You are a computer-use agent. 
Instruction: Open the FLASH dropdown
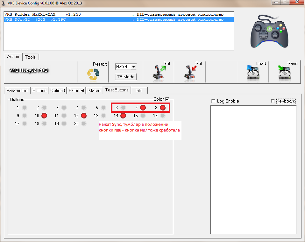(x=133, y=67)
